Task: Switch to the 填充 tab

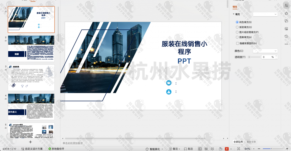Action: click(235, 7)
